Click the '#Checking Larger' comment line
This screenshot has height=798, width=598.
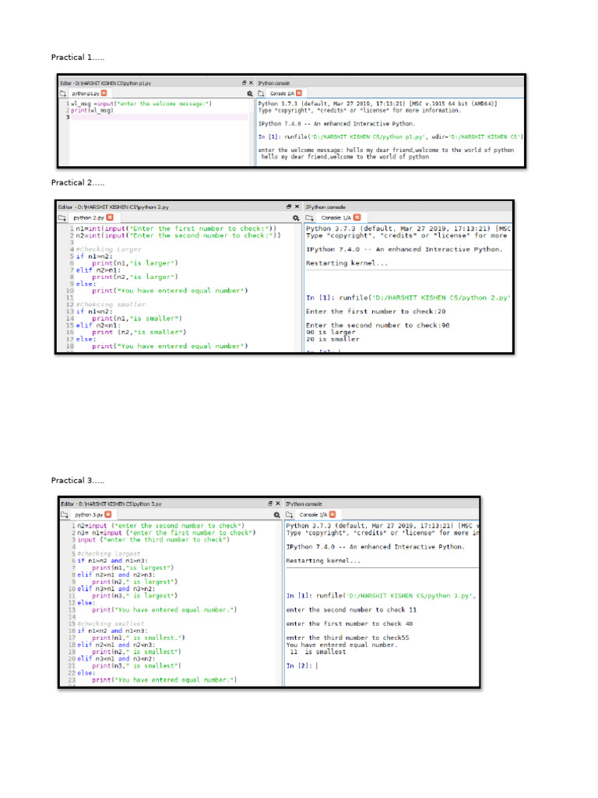(108, 249)
